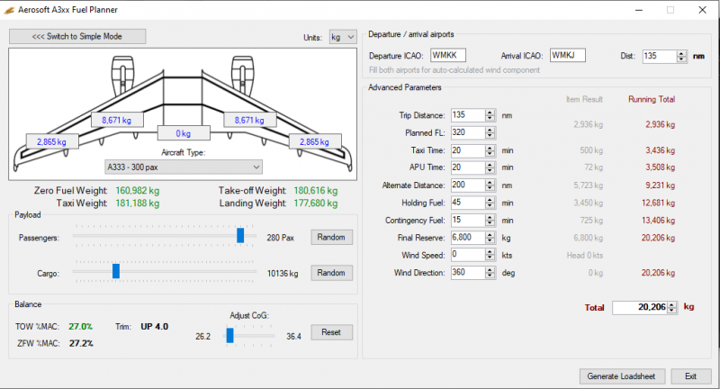Click the Passengers slider handle

click(x=240, y=236)
